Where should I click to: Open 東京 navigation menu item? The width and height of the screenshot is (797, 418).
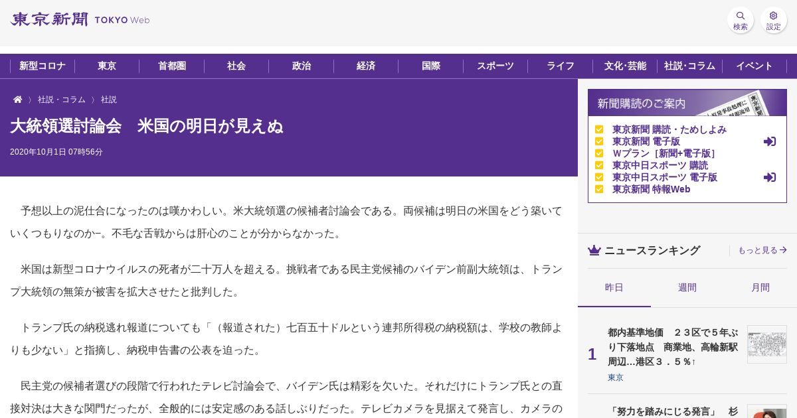(x=107, y=66)
